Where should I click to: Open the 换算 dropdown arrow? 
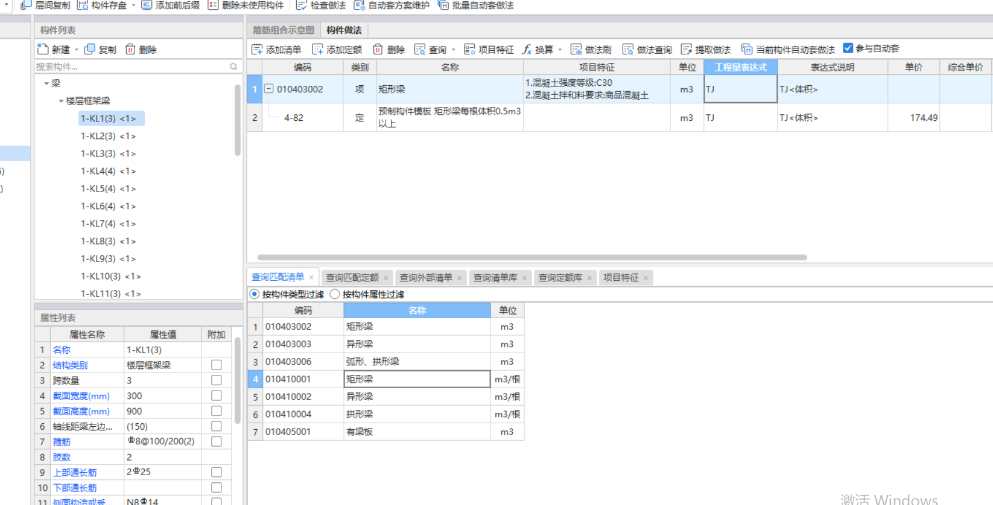point(560,50)
